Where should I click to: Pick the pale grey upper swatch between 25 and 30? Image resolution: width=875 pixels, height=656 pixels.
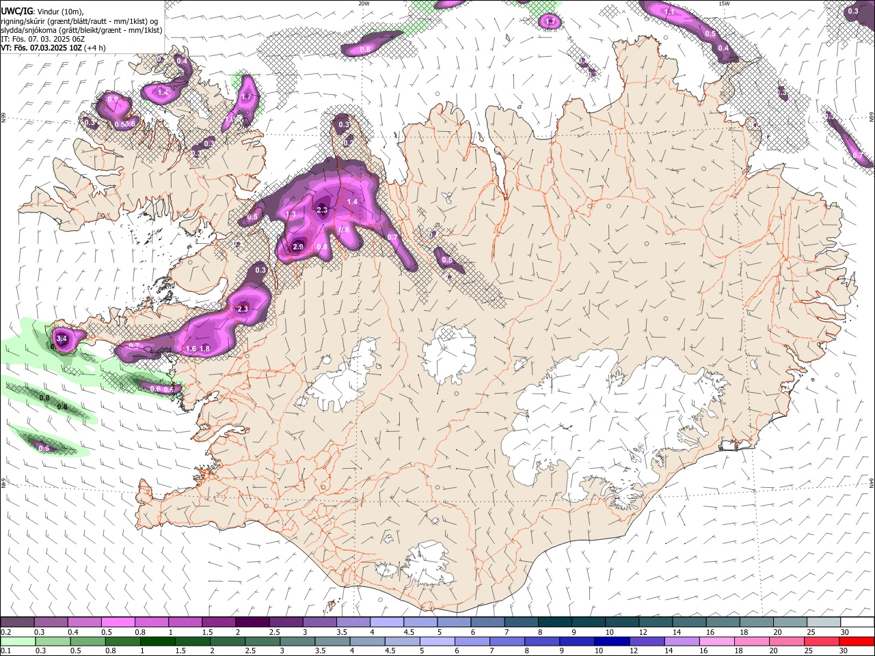coord(824,623)
